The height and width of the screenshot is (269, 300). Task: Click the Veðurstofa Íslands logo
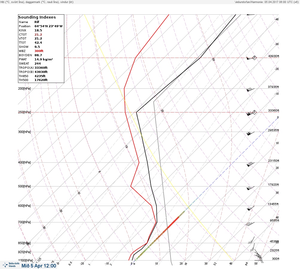(11, 265)
